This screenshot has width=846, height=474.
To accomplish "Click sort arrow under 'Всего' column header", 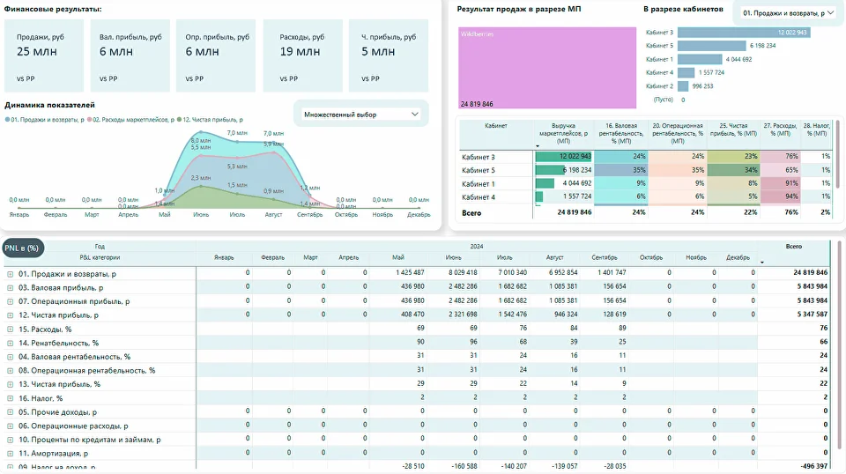I will (x=762, y=262).
